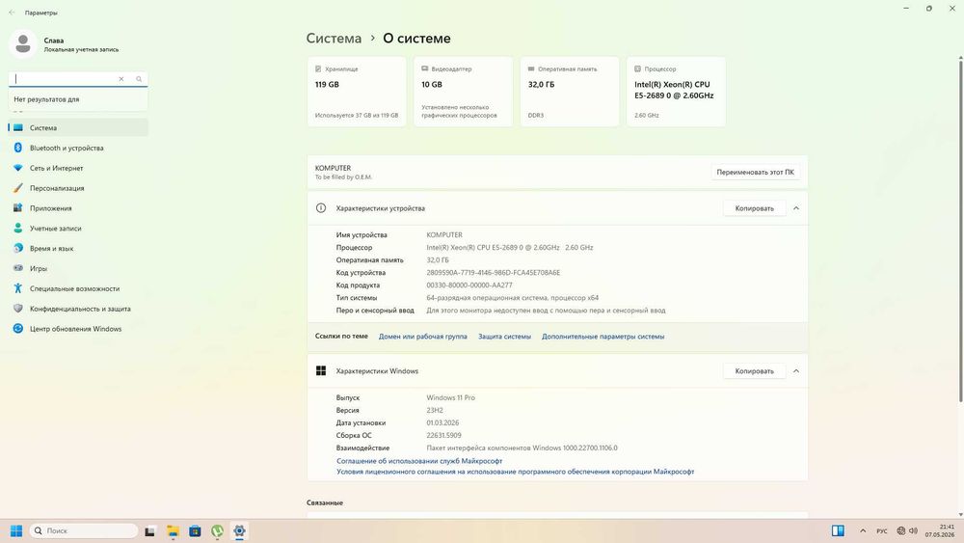The image size is (964, 543).
Task: Open the Хранилище 119 GB card
Action: tap(357, 92)
